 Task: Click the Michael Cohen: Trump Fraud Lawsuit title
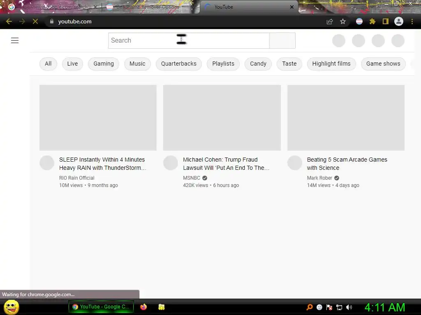227,164
